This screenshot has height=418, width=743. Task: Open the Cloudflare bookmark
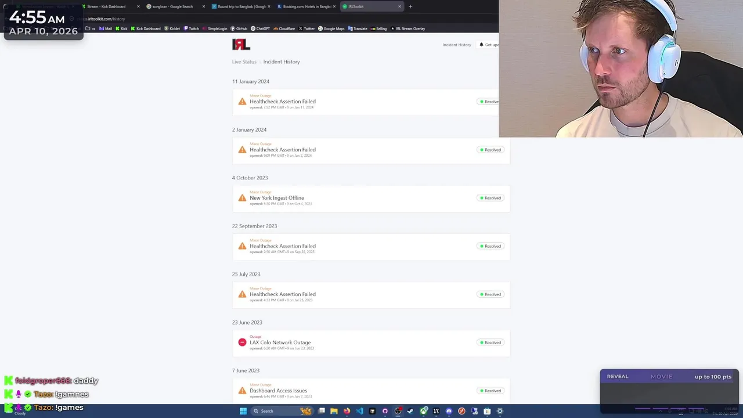coord(284,28)
